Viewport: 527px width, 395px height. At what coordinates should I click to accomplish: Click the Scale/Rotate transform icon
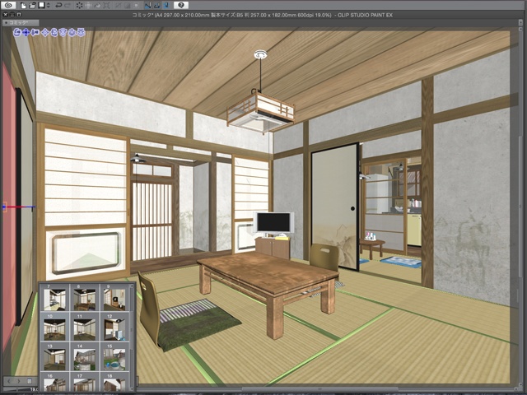(x=106, y=5)
